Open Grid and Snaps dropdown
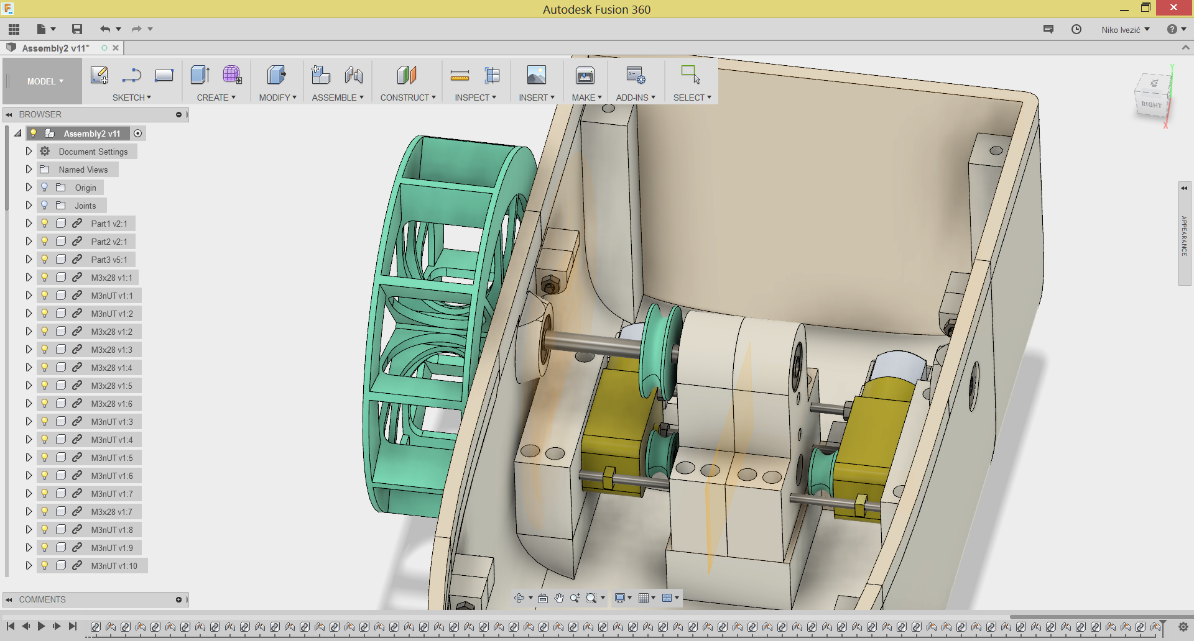The image size is (1194, 641). [x=647, y=598]
